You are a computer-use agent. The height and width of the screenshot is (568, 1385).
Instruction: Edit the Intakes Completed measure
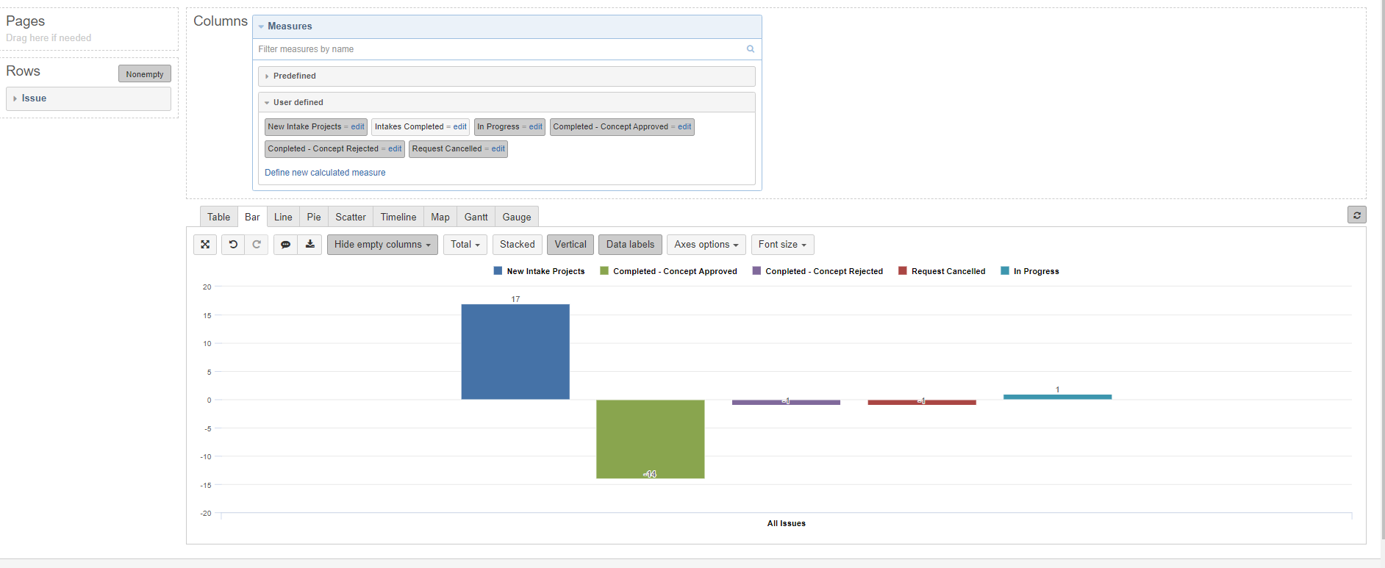coord(460,127)
